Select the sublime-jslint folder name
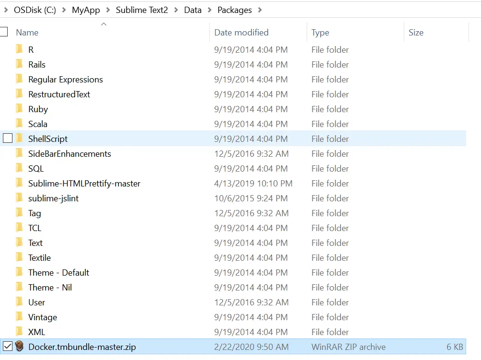The width and height of the screenshot is (481, 360). coord(53,198)
